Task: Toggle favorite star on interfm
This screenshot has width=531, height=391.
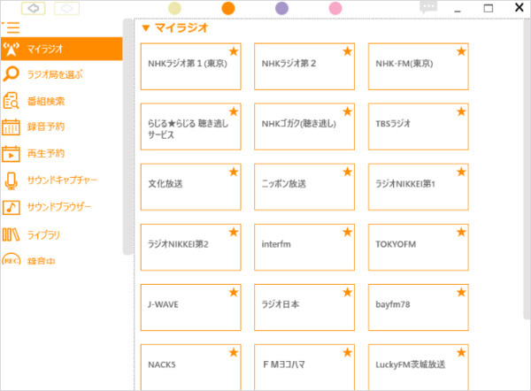Action: 348,233
